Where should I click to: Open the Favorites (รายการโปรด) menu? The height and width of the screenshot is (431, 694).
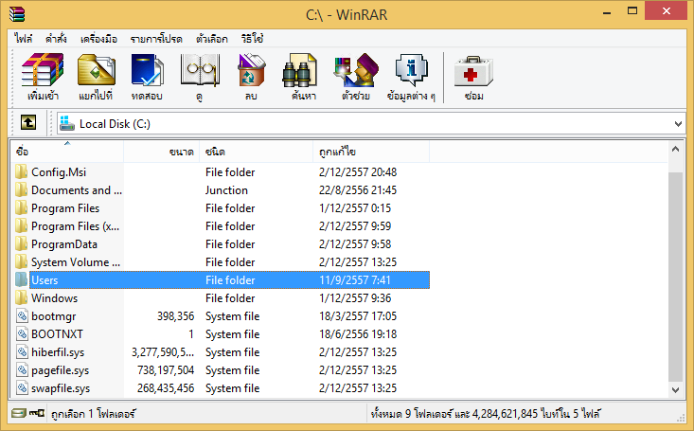click(156, 39)
